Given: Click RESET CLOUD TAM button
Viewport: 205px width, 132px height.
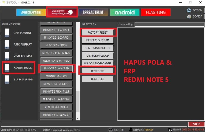Looking at the screenshot, I should pos(97,40).
